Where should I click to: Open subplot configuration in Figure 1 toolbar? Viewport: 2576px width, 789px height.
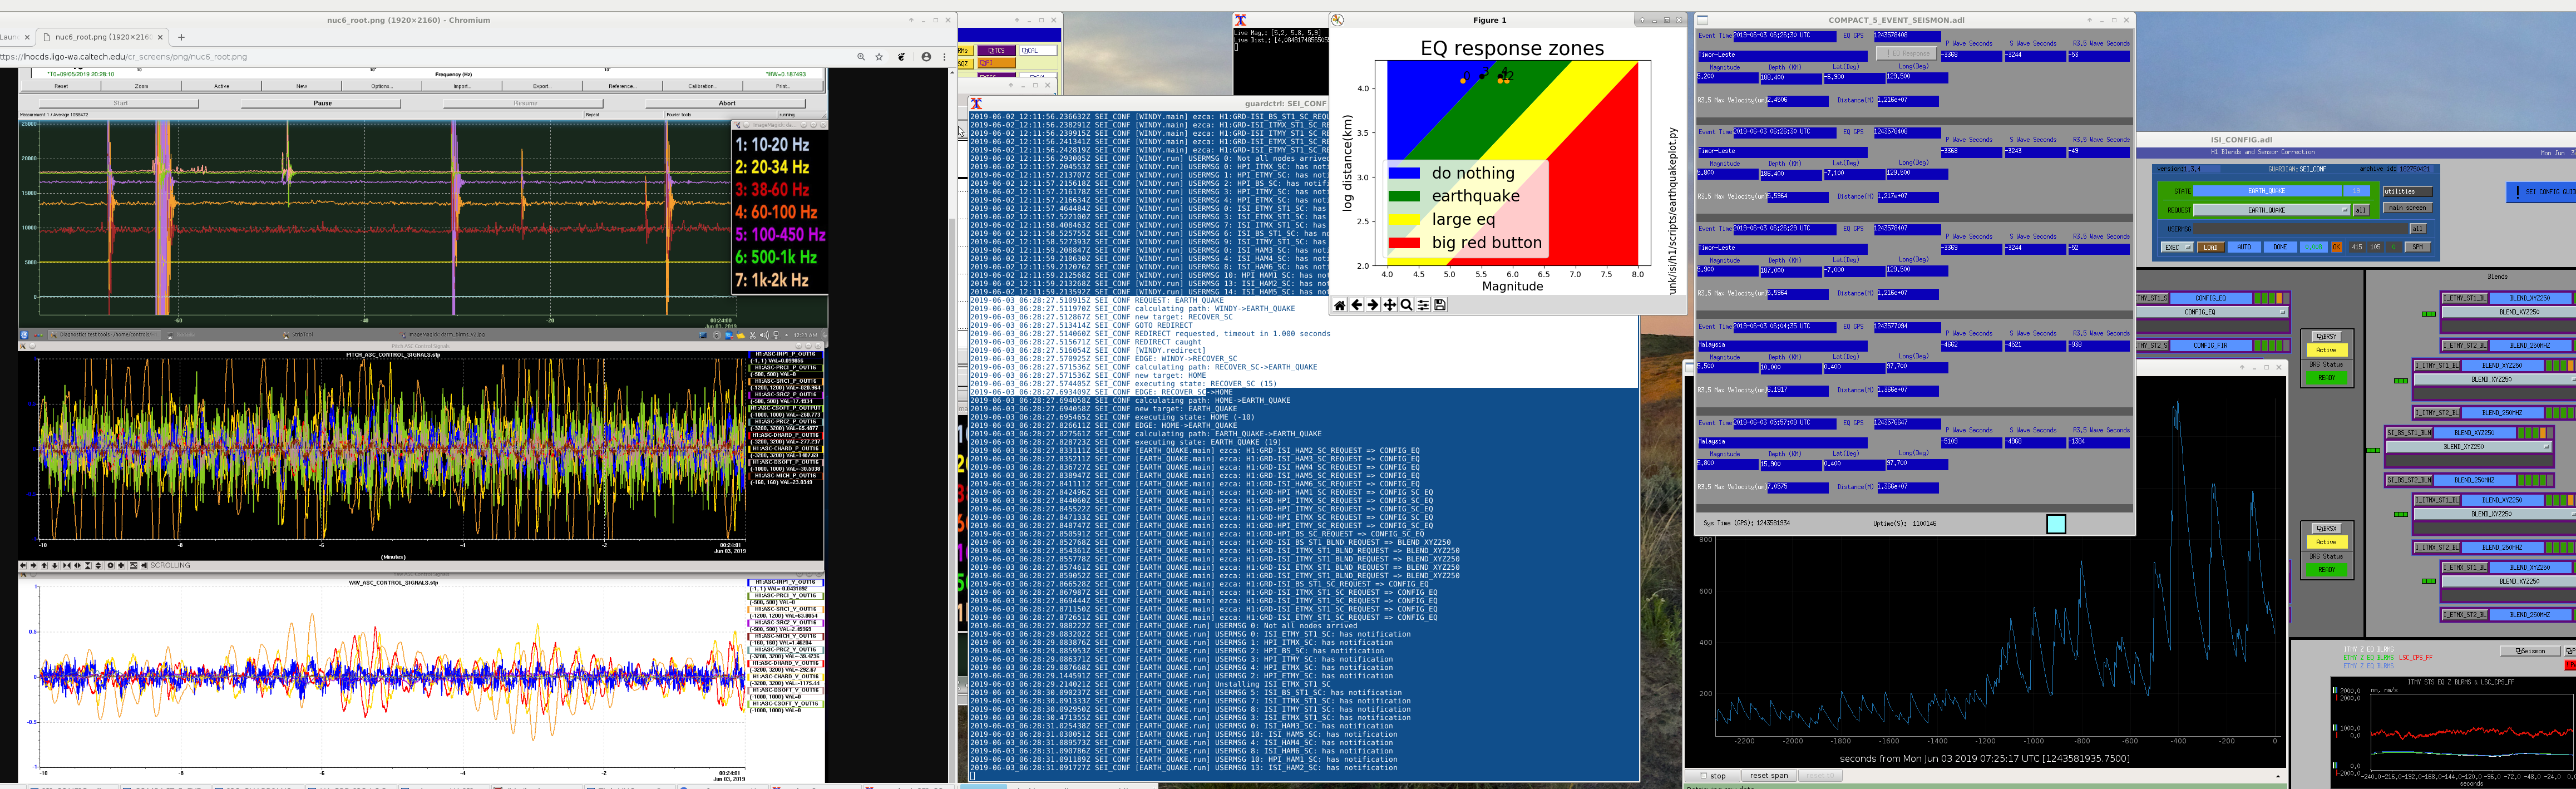[x=1423, y=305]
